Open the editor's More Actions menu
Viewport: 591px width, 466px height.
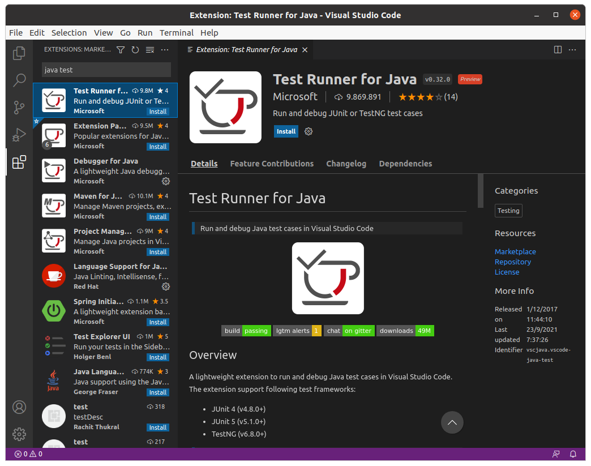click(x=572, y=50)
